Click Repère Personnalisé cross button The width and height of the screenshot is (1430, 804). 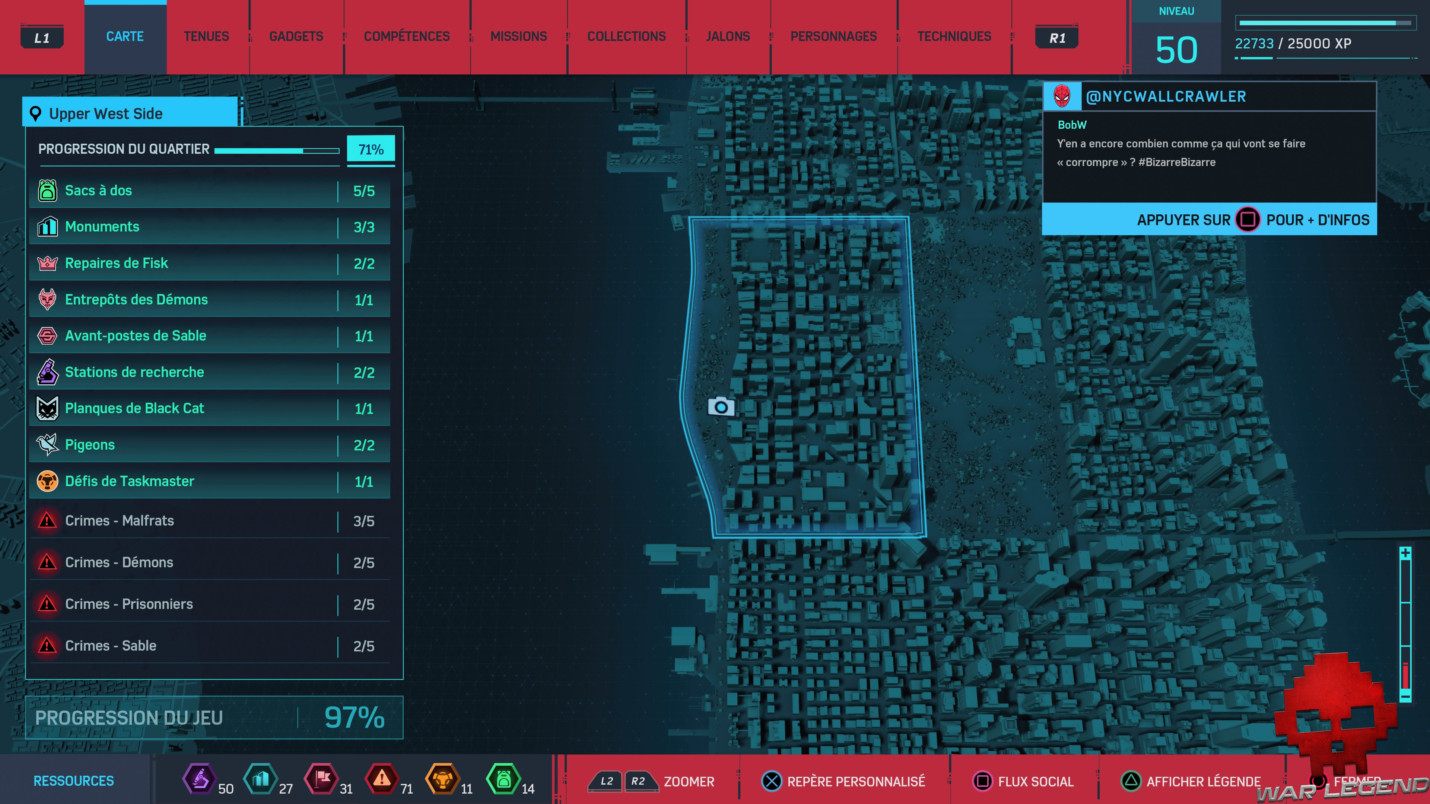click(772, 781)
